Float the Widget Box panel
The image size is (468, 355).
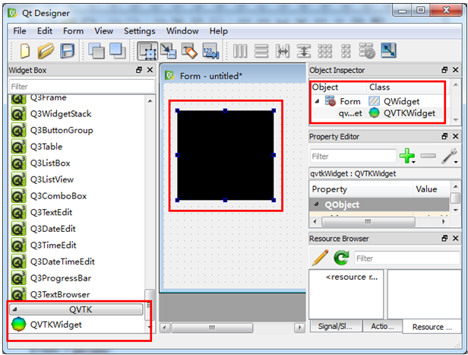[139, 70]
